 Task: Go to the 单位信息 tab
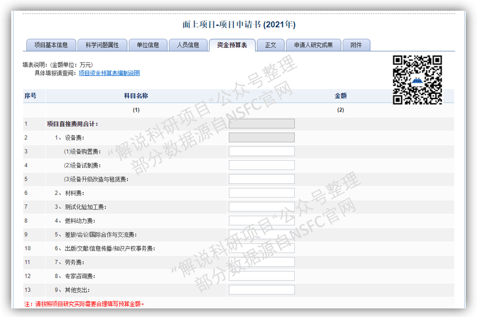coord(148,45)
